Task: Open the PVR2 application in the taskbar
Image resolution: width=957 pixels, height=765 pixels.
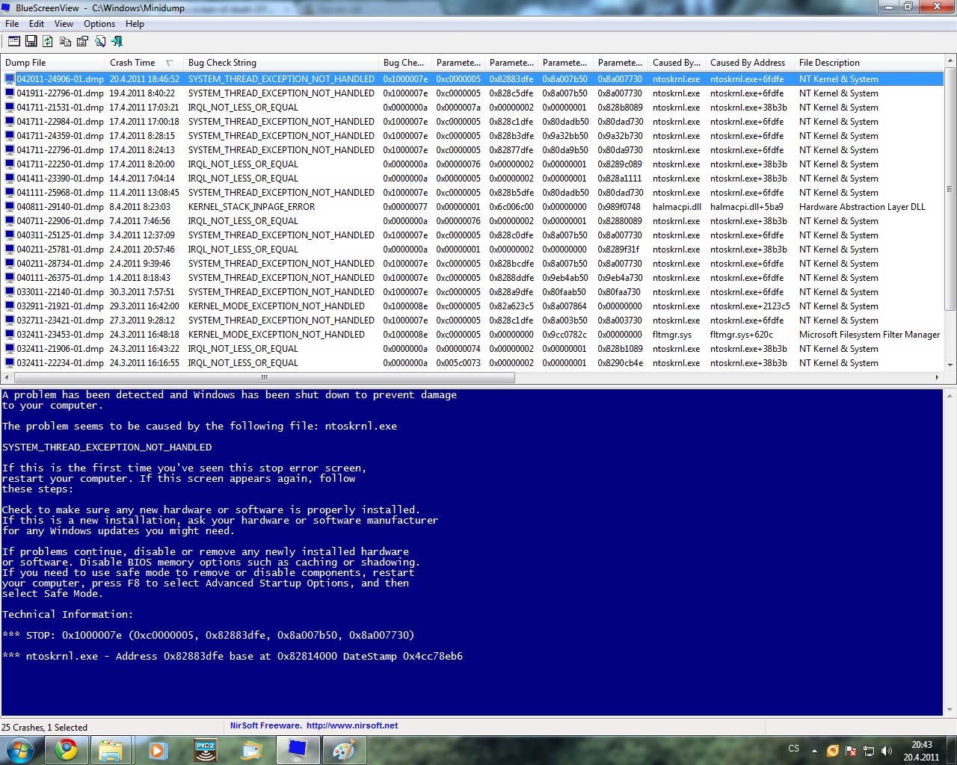Action: (x=205, y=750)
